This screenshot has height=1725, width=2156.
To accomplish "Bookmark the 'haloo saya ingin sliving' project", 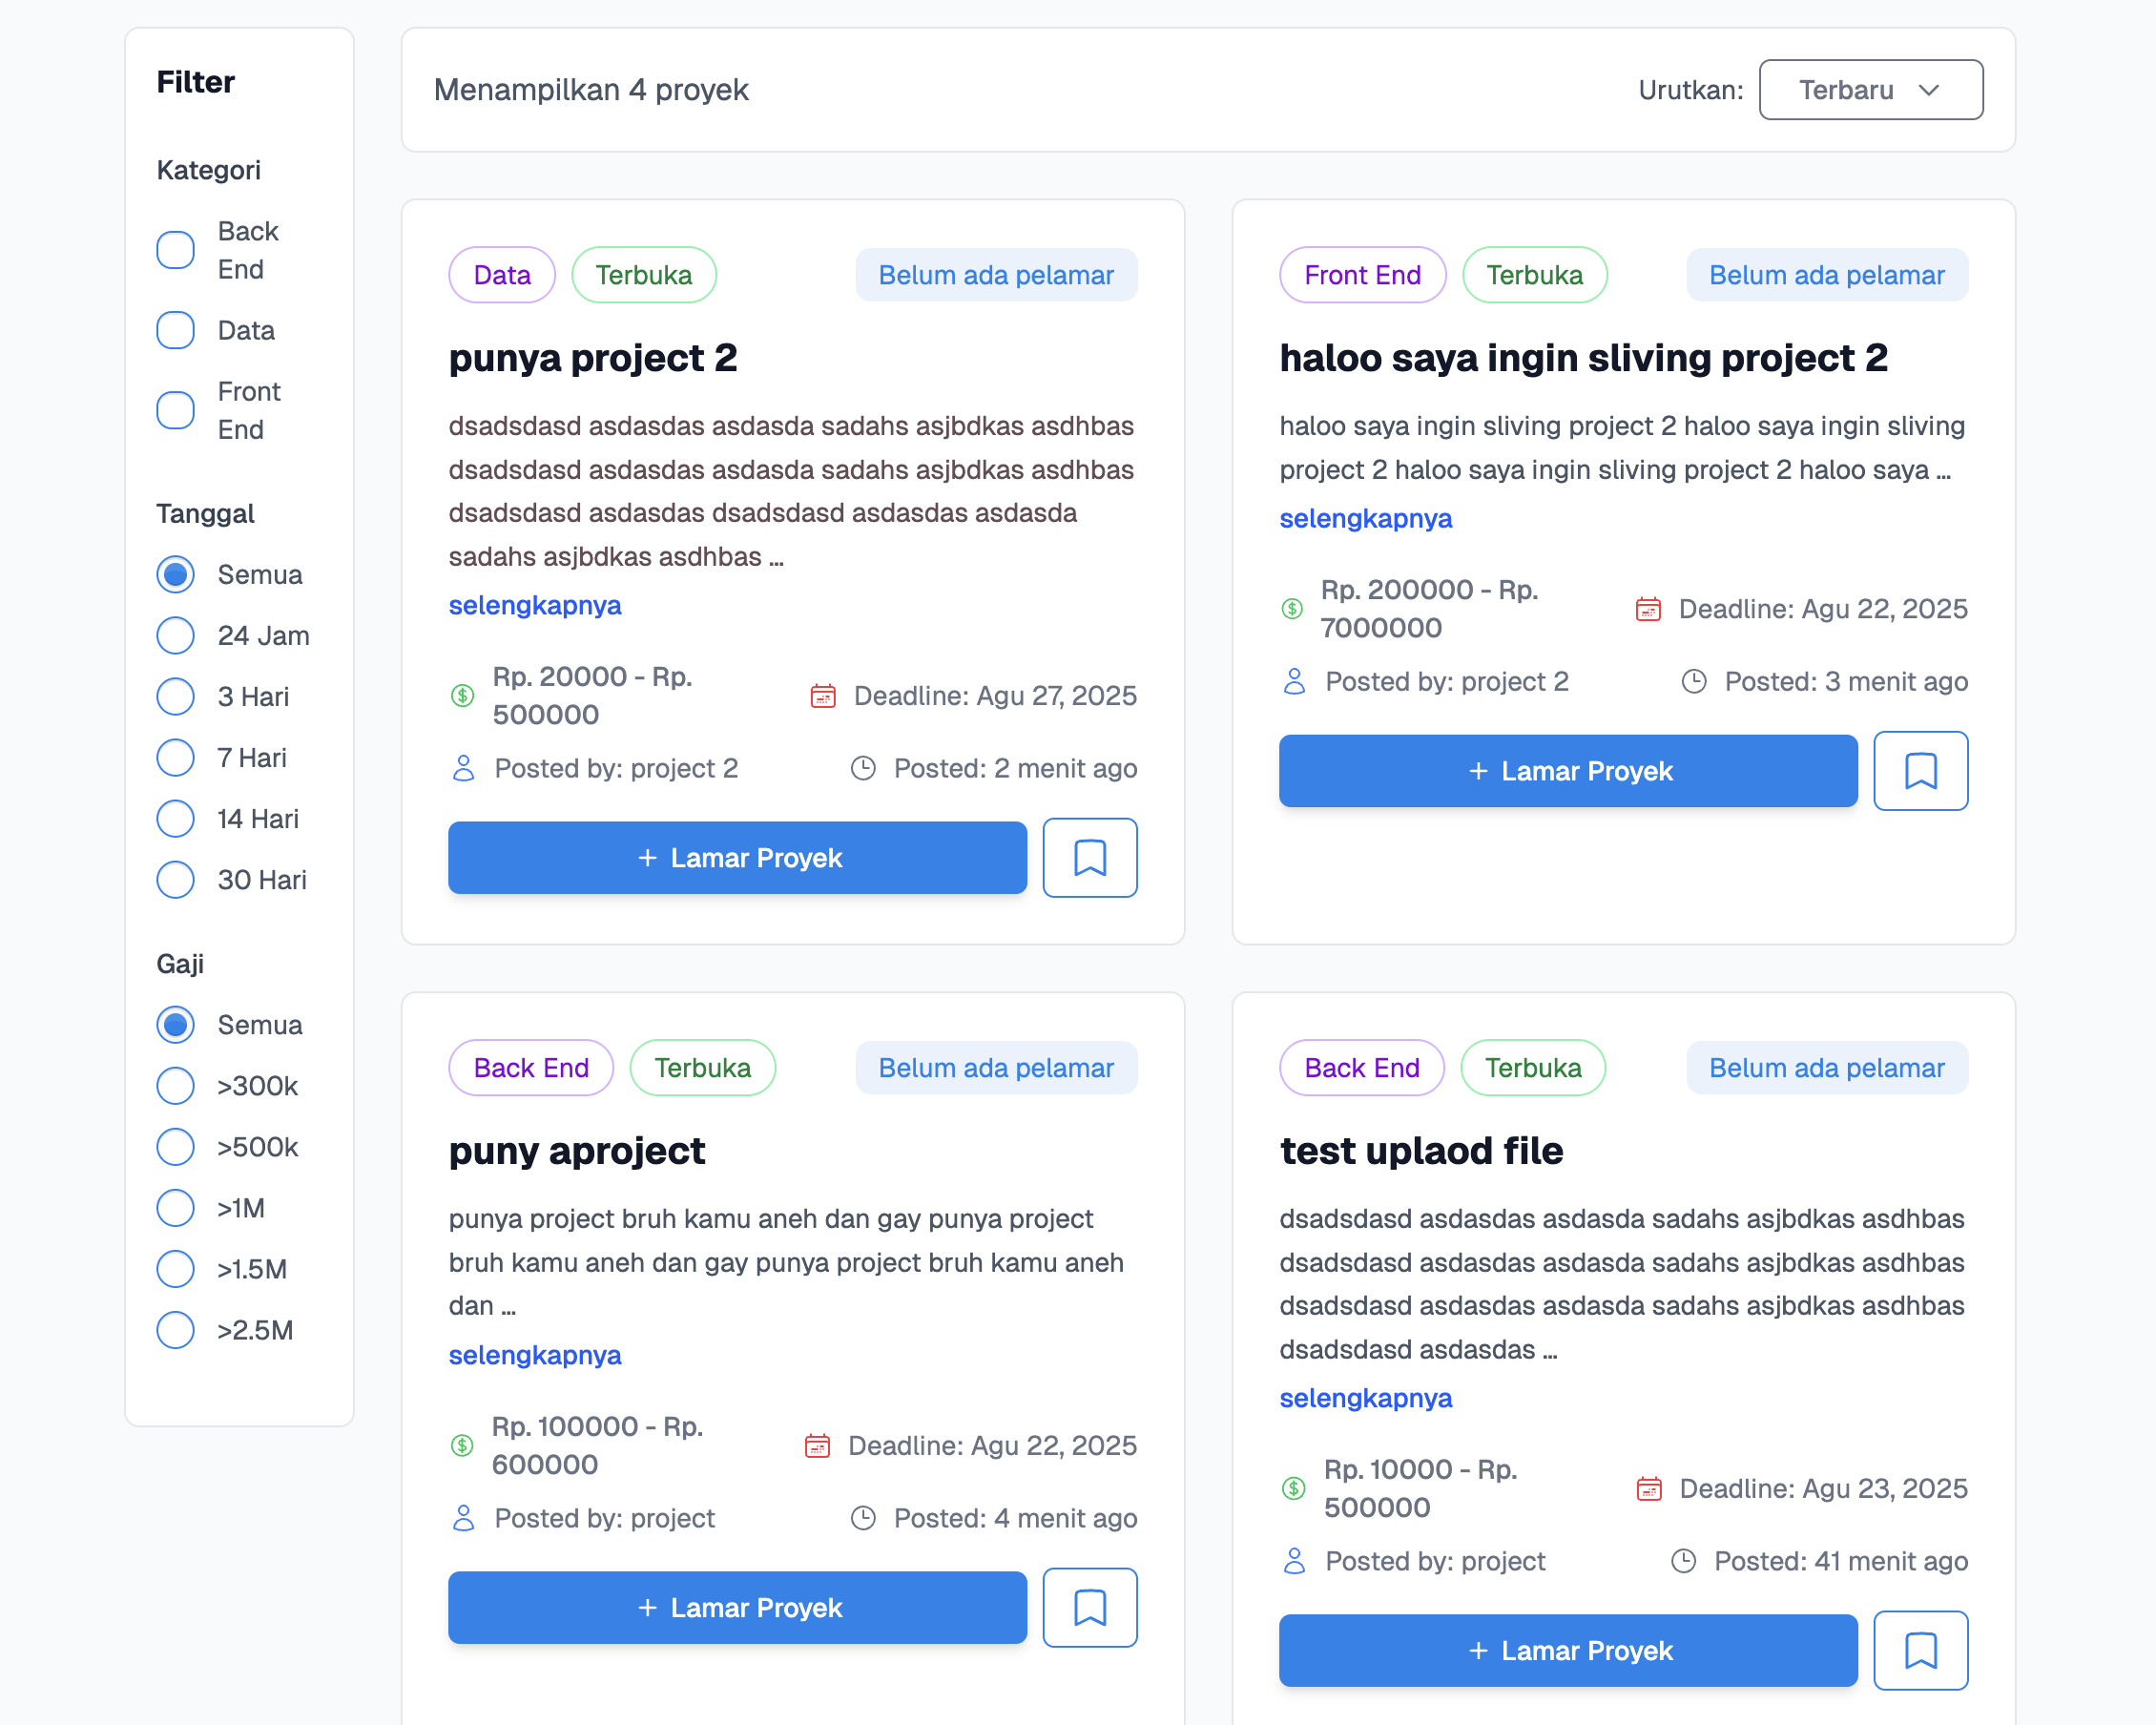I will click(x=1919, y=771).
